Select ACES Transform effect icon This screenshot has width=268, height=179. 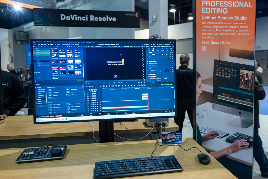tap(50, 105)
